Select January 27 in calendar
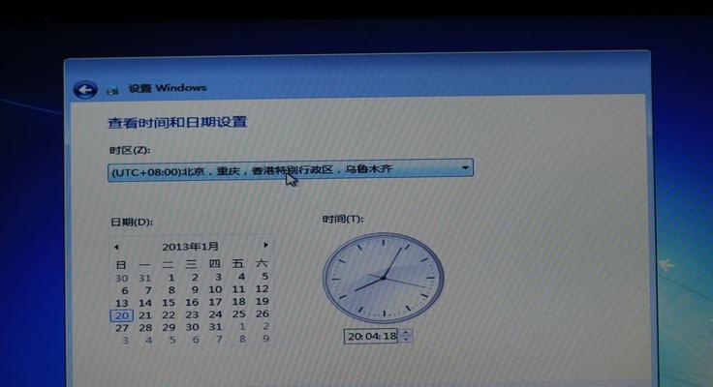713x387 pixels. [x=122, y=328]
